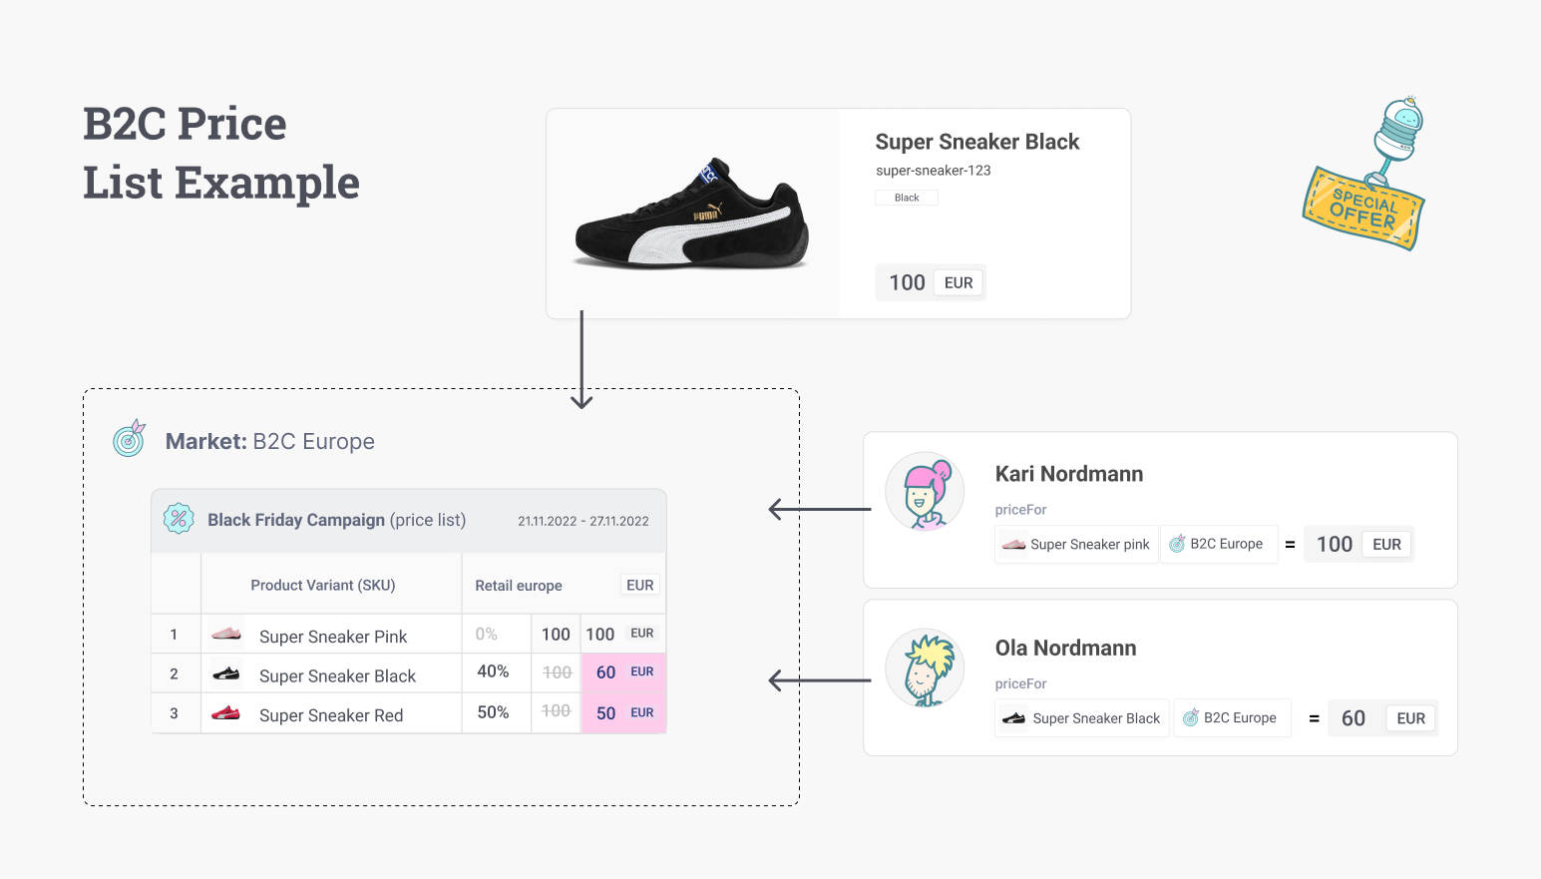The height and width of the screenshot is (879, 1541).
Task: Click the black sneaker icon in row 2
Action: coord(226,673)
